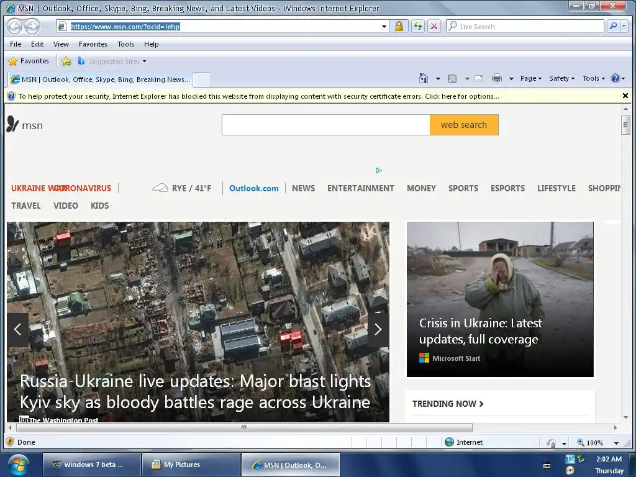Click the Stop loading red X icon
Image resolution: width=636 pixels, height=477 pixels.
pos(434,26)
